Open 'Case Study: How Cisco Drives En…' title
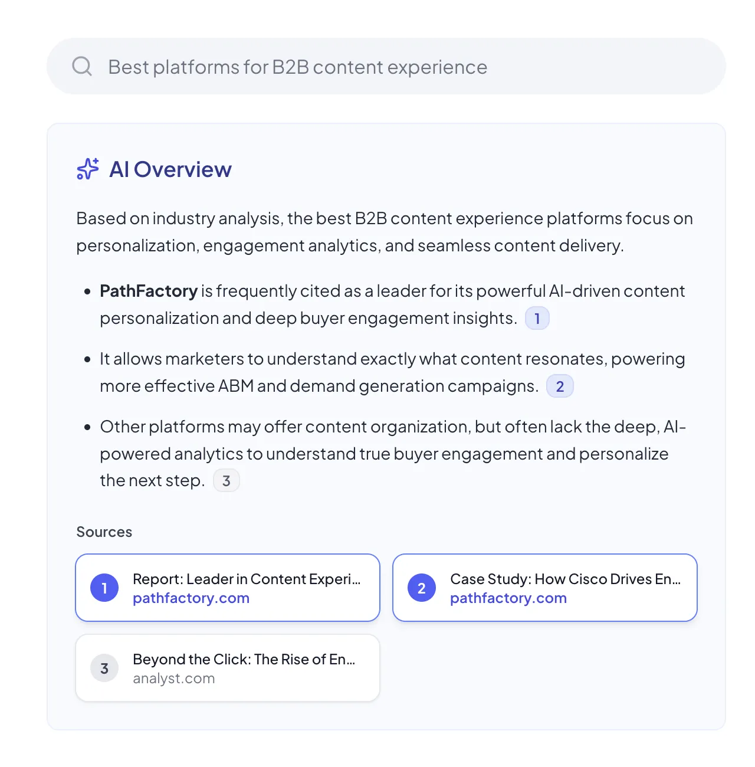The image size is (755, 767). [565, 579]
